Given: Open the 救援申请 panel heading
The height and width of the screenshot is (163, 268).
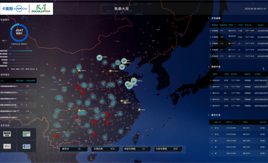Looking at the screenshot, I should point(216,67).
